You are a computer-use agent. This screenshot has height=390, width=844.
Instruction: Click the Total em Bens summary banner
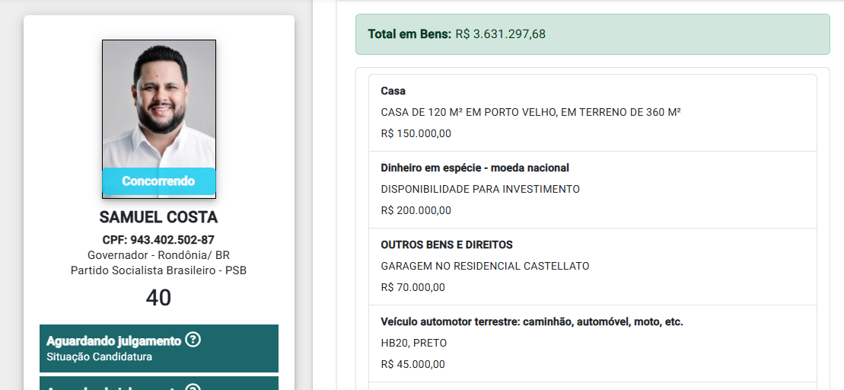coord(593,34)
